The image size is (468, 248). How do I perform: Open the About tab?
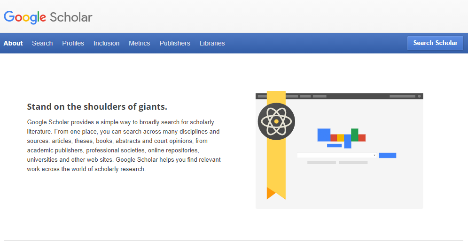coord(13,43)
